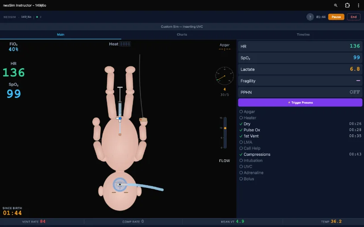Pause the simulation
The width and height of the screenshot is (364, 227).
coord(336,17)
